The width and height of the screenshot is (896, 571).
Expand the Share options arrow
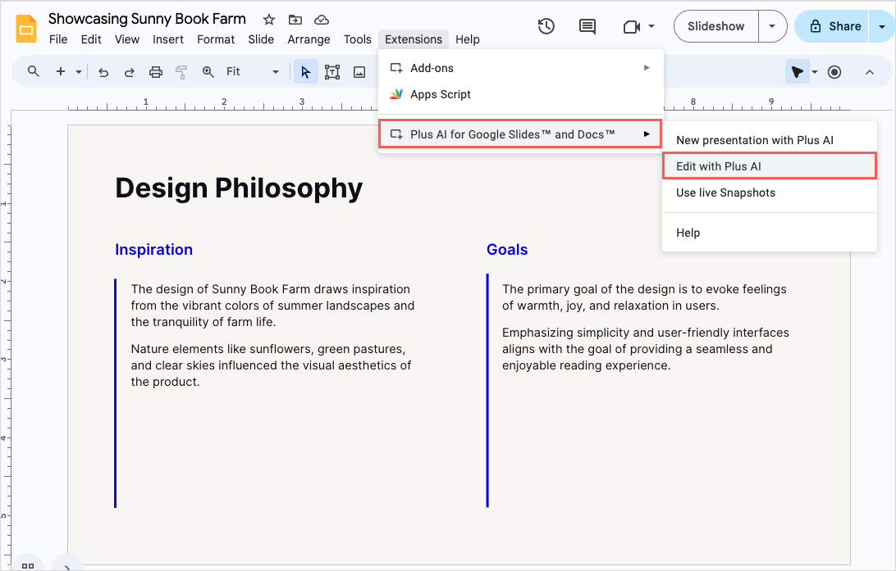pyautogui.click(x=882, y=26)
